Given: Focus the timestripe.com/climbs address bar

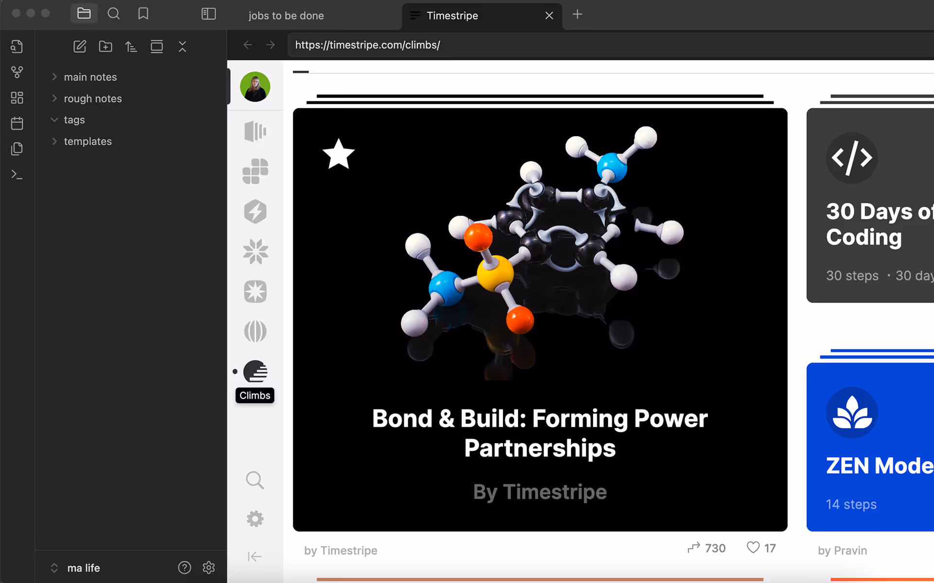Looking at the screenshot, I should pos(611,45).
